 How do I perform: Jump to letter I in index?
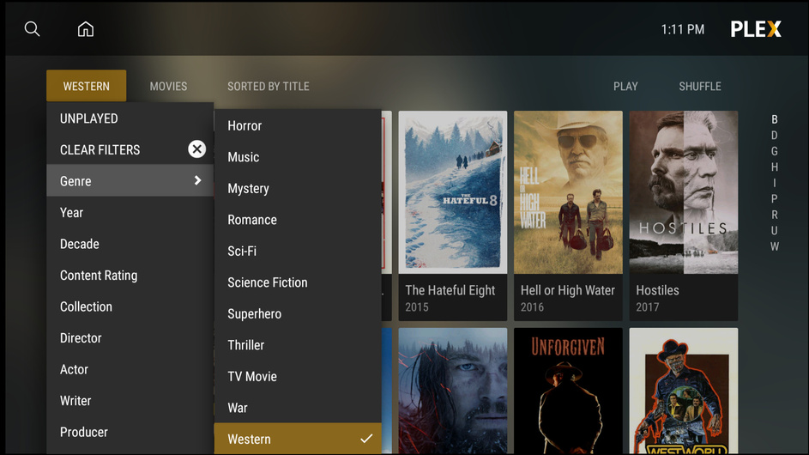click(x=775, y=183)
